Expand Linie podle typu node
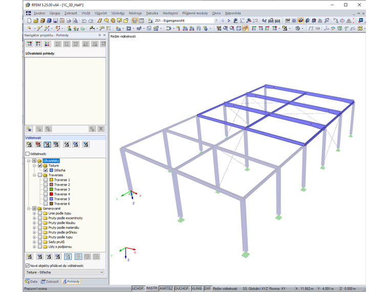 pos(34,213)
